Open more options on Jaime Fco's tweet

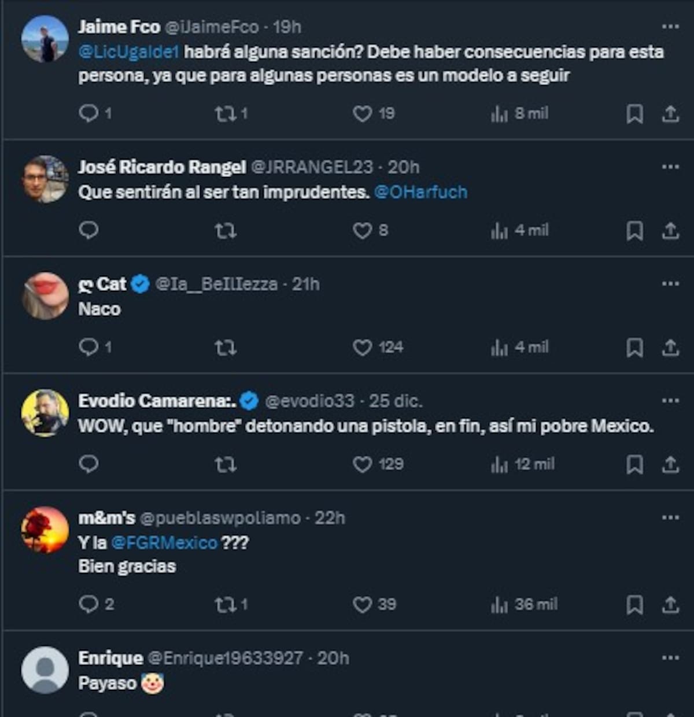670,27
